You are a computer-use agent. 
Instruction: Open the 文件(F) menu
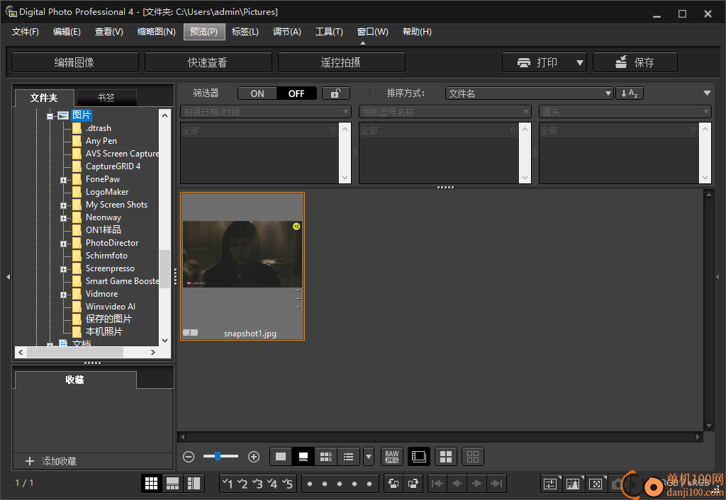(25, 32)
